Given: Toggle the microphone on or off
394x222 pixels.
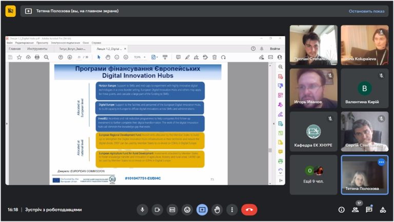Looking at the screenshot, I should tap(142, 210).
